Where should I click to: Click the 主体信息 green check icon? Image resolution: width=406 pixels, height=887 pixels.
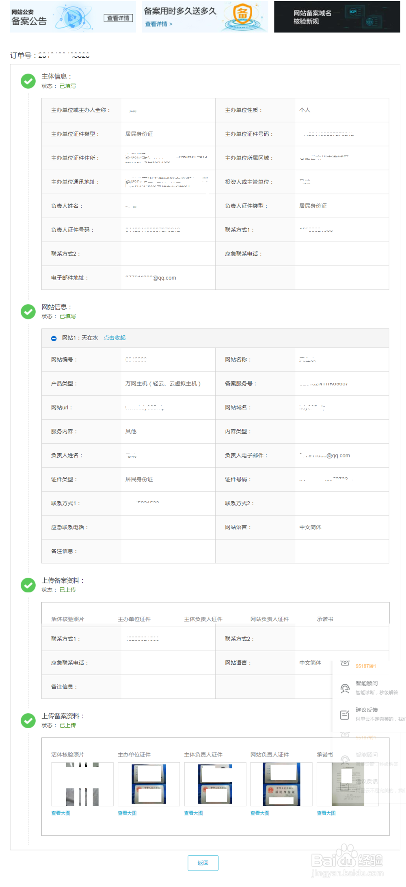point(28,81)
